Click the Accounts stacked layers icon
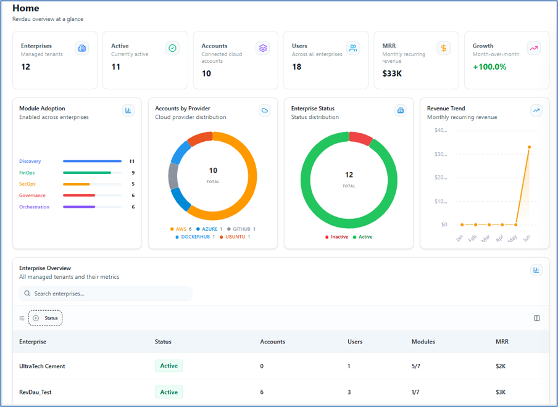 [262, 48]
